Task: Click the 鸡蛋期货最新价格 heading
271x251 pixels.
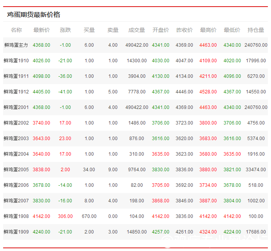Action: 33,14
